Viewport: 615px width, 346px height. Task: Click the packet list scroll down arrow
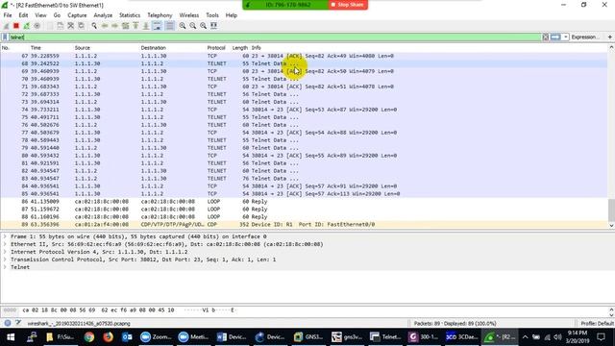611,226
